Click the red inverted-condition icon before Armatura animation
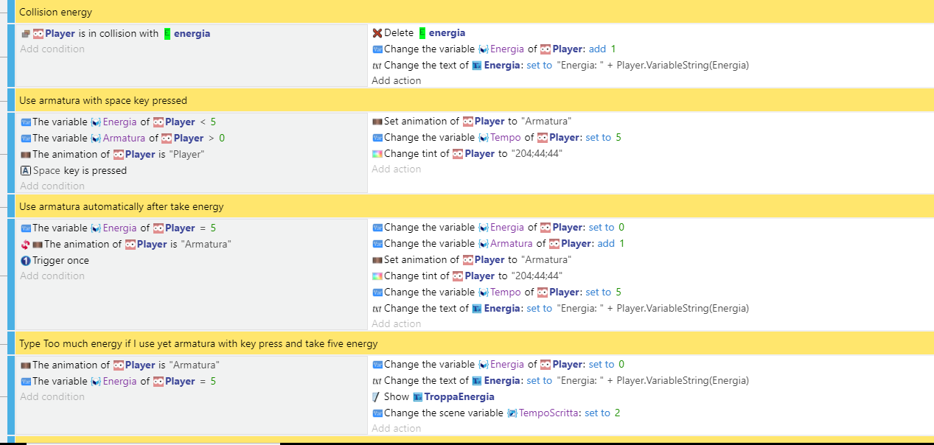934x445 pixels. (x=26, y=245)
